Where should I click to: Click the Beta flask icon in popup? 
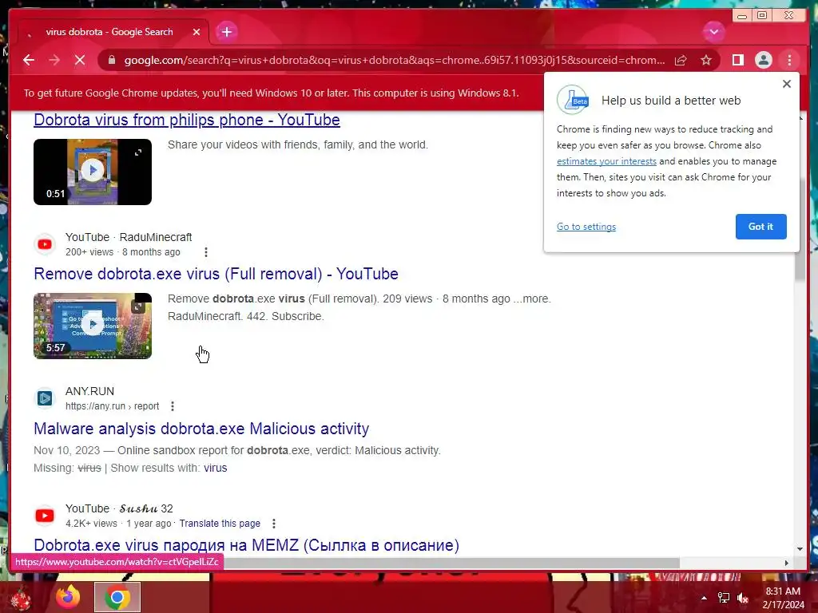coord(573,100)
